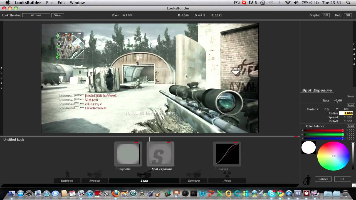This screenshot has height=200, width=356.
Task: Click the Spread 0.500 value
Action: click(348, 117)
